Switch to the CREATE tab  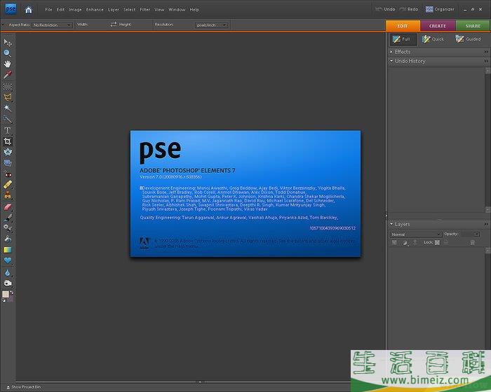click(438, 26)
